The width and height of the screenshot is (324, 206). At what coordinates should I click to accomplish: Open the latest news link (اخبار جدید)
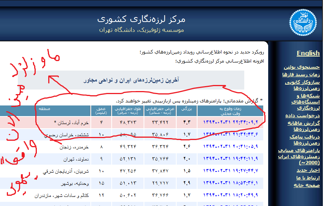tap(308, 170)
